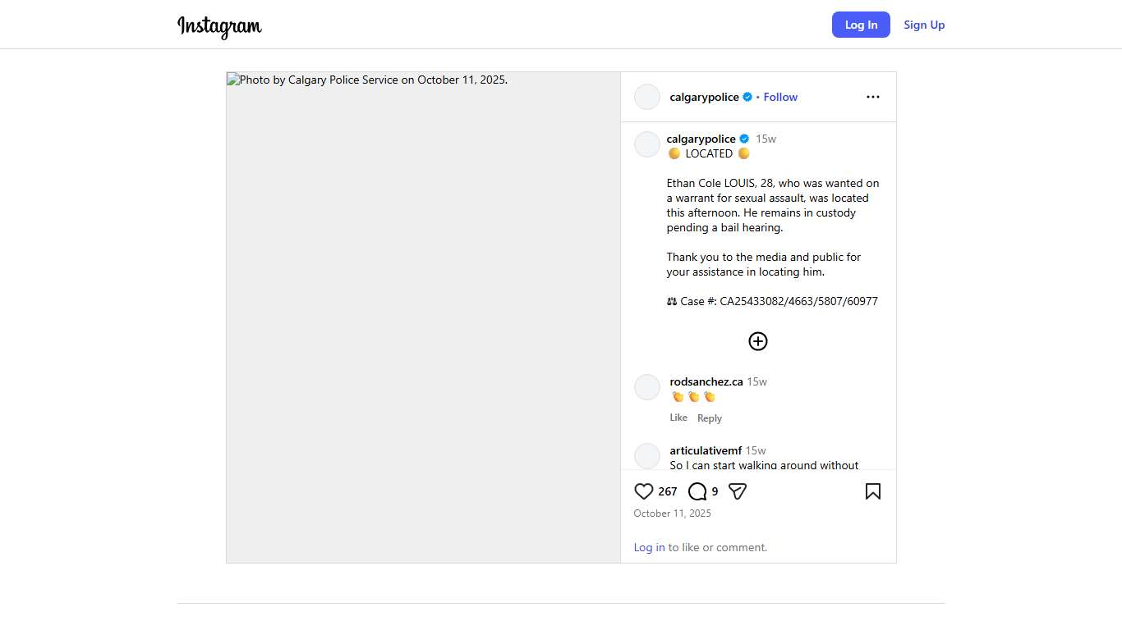
Task: Open comments via speech bubble icon
Action: click(697, 491)
